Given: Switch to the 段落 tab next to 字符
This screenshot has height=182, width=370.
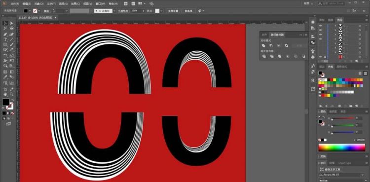Looking at the screenshot, I should (332, 163).
